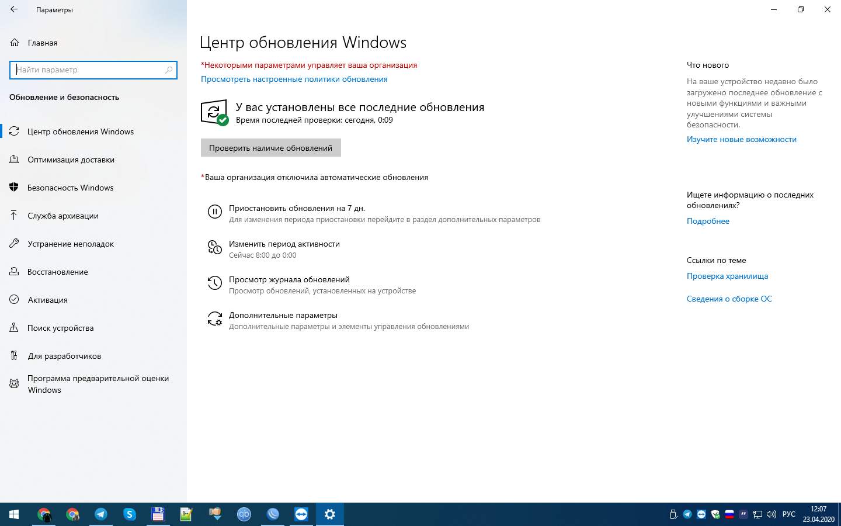Open Оптимизация доставки section
The image size is (841, 526).
(x=93, y=160)
